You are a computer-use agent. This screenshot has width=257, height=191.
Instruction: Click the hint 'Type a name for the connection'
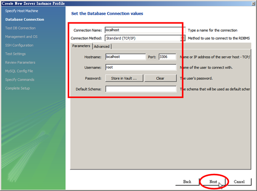point(212,30)
